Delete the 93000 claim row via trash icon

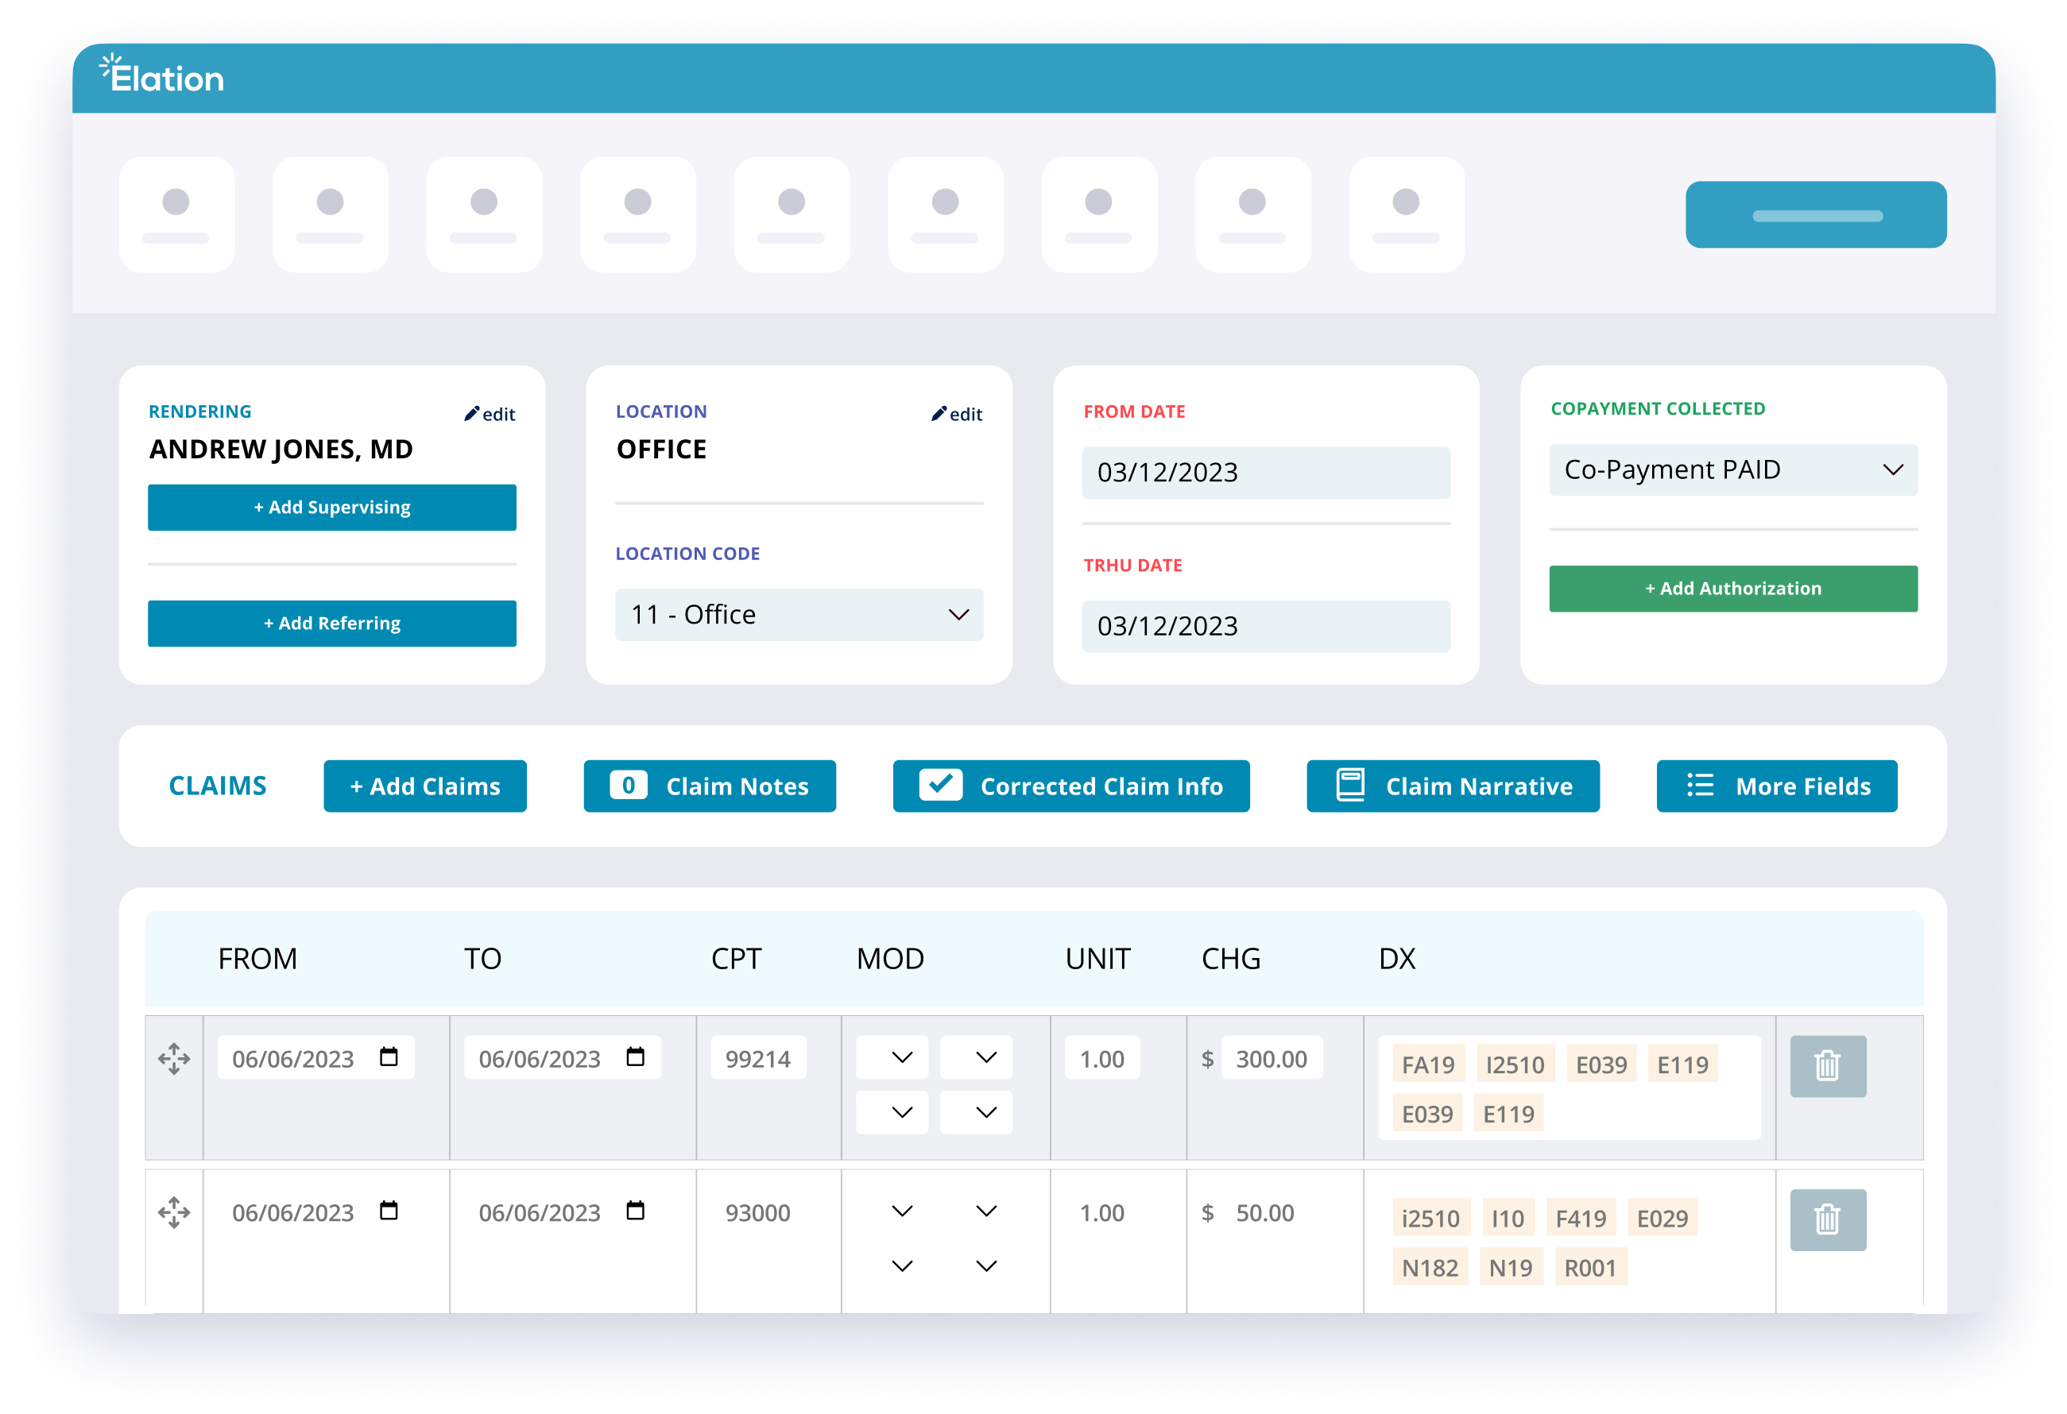pos(1827,1219)
